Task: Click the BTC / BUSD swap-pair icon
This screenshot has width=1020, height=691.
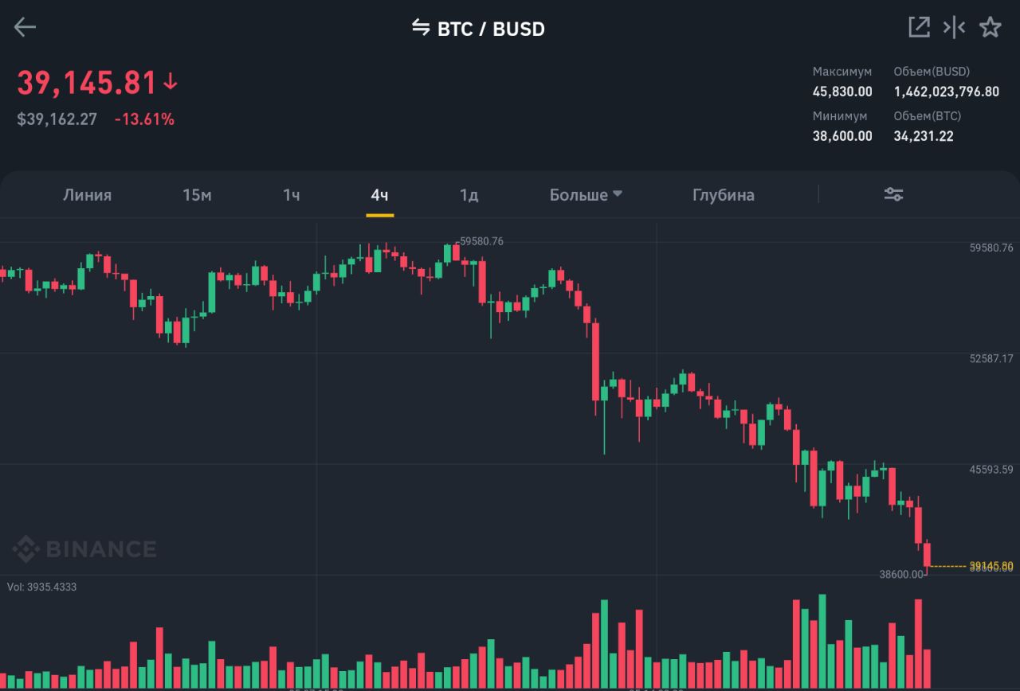Action: click(x=420, y=28)
